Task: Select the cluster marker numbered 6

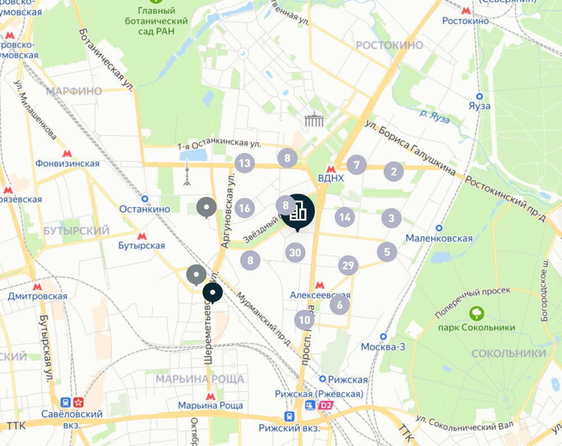Action: tap(339, 304)
